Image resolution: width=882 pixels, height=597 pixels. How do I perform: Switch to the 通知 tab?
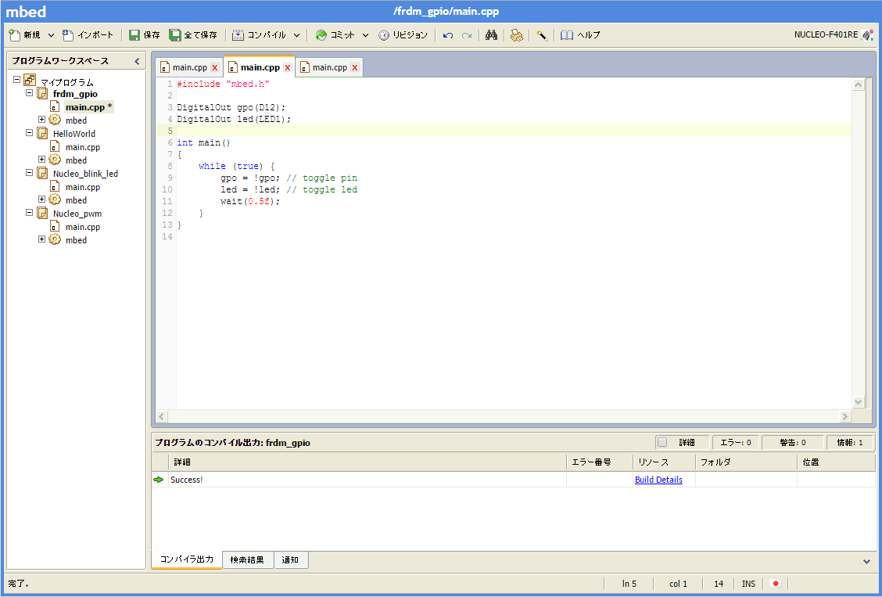pyautogui.click(x=291, y=560)
